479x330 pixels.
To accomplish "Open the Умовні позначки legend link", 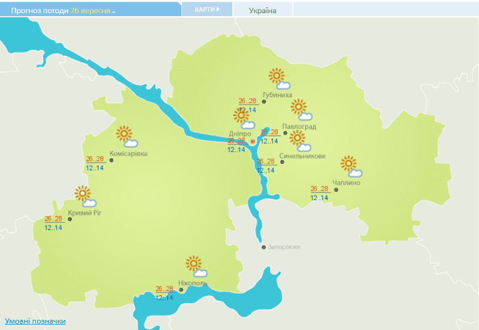I will (35, 322).
